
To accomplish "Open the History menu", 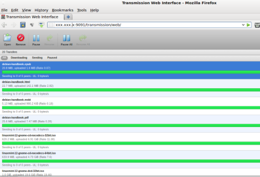I will tap(41, 10).
